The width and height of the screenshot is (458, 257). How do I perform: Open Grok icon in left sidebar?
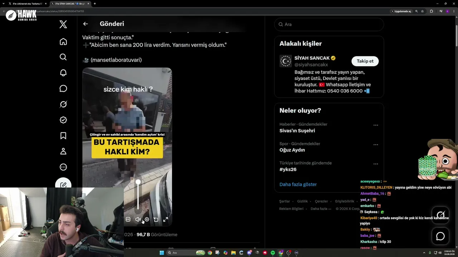(63, 104)
